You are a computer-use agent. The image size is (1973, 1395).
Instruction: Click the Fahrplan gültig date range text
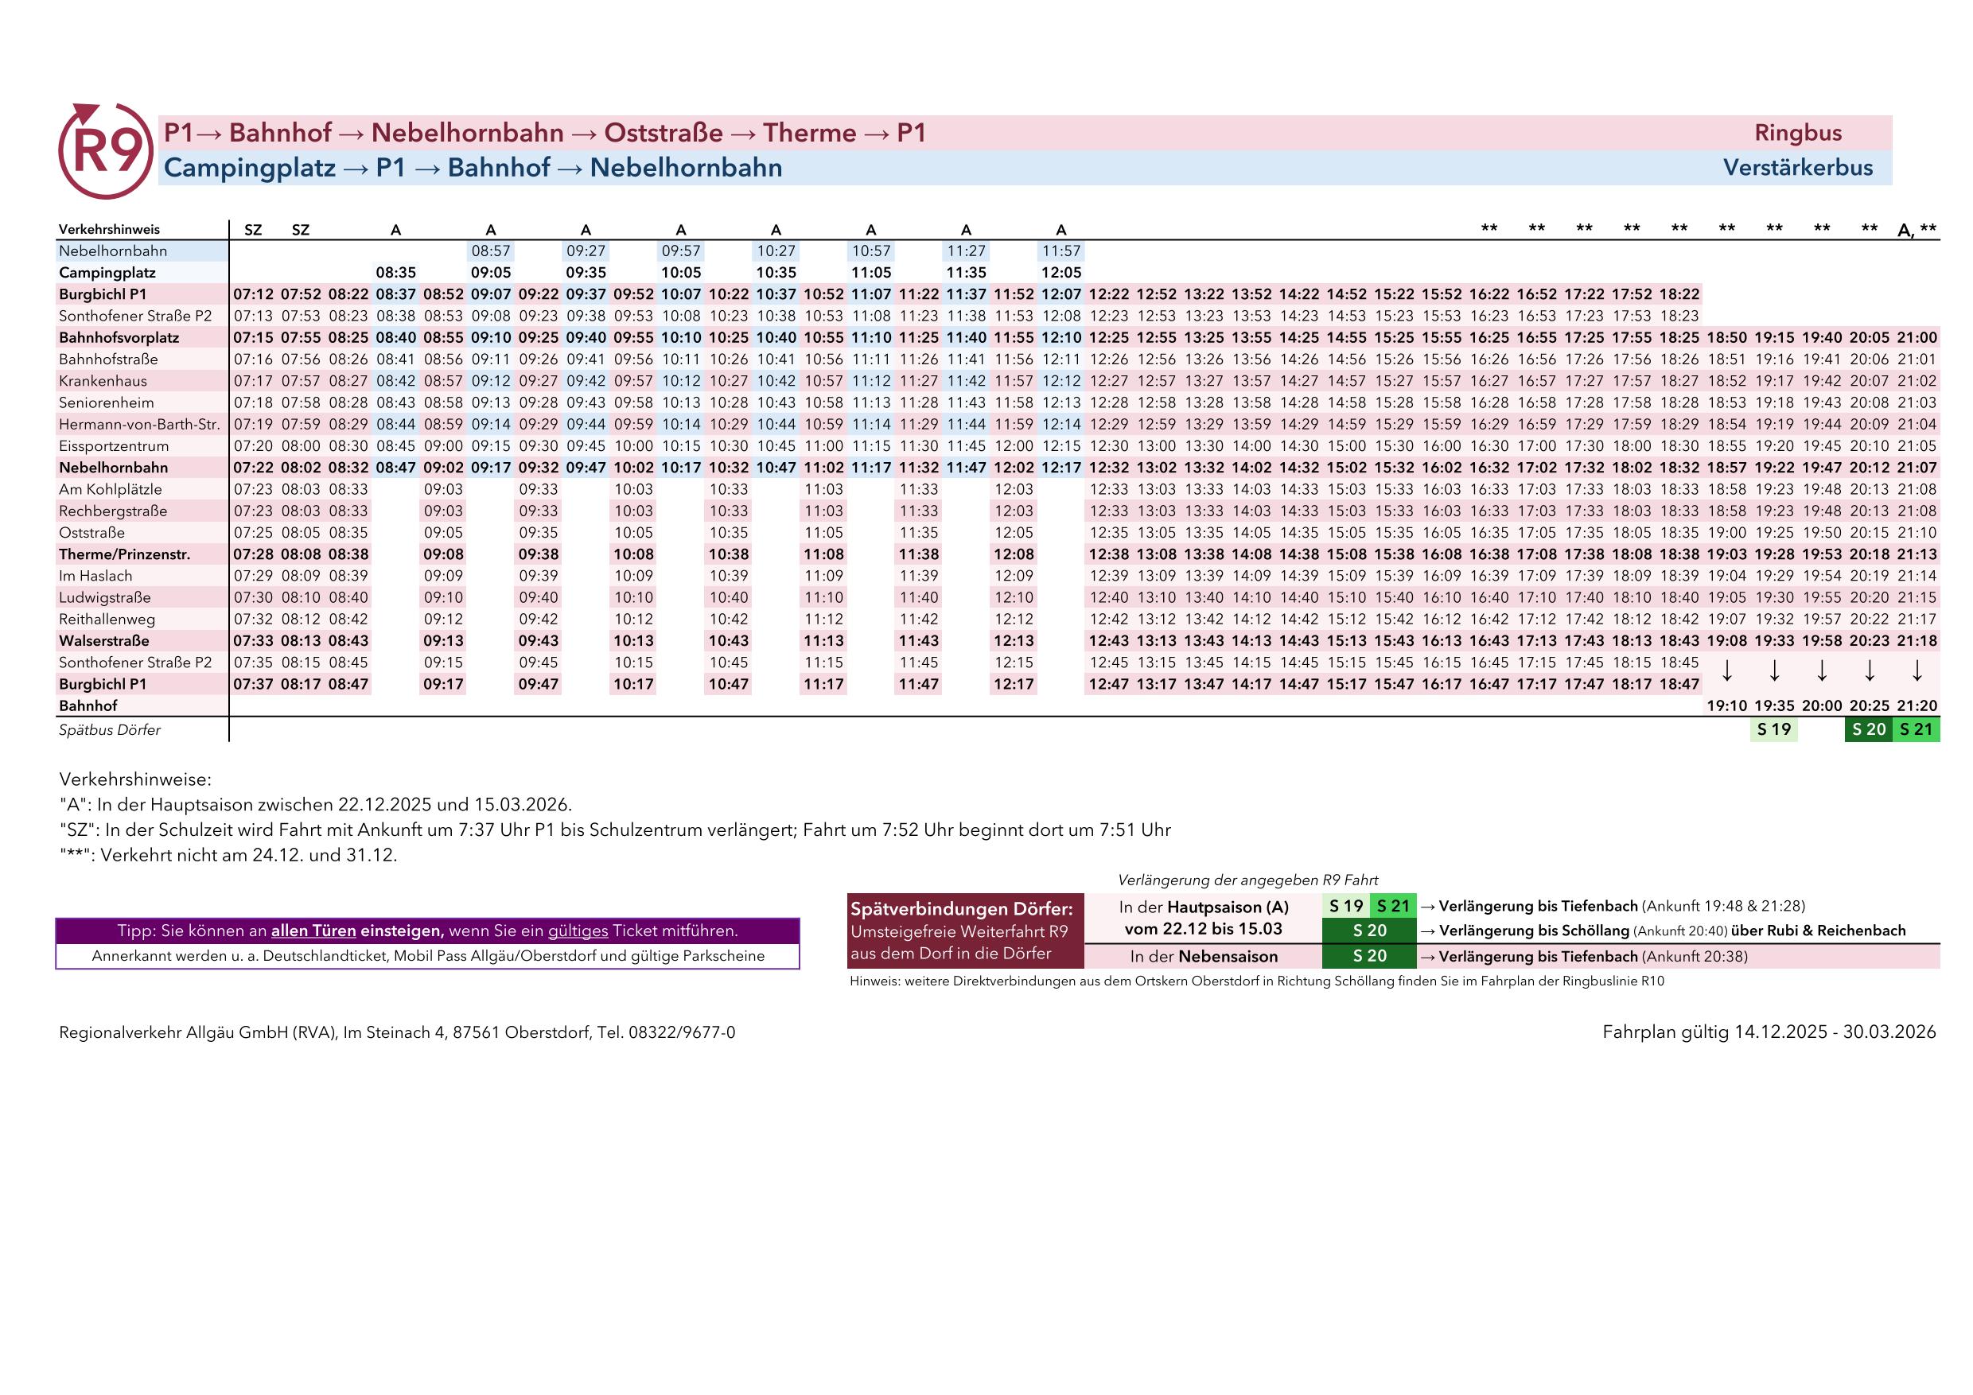pos(1769,1032)
